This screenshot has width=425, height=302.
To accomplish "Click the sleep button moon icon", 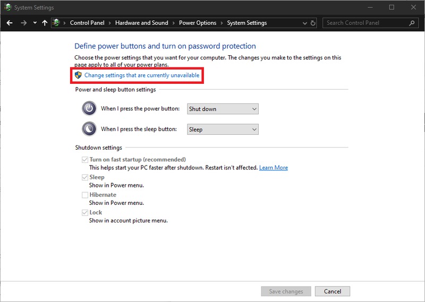I will tap(89, 129).
